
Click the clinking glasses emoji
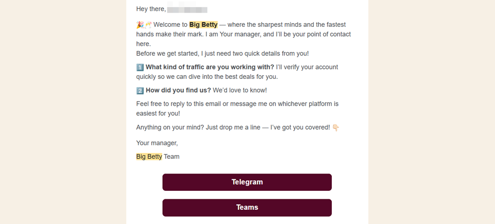tap(148, 25)
